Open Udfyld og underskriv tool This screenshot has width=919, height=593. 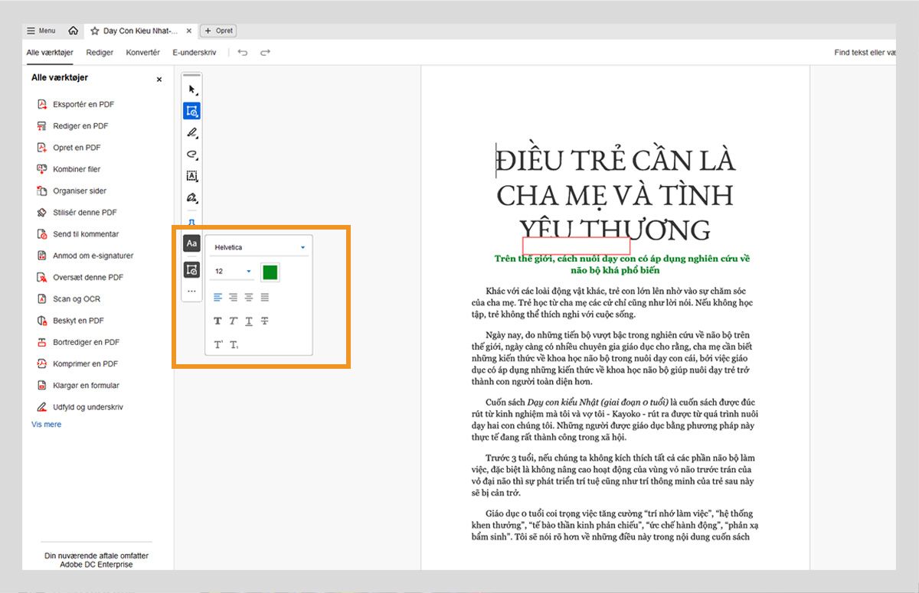88,407
